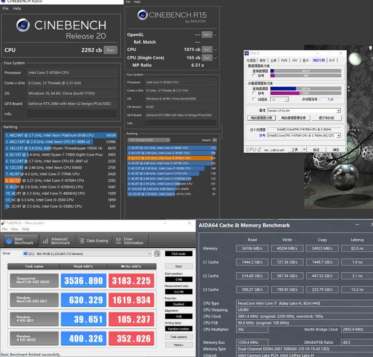Toggle single-thread reference checkbox in CPU-Z

point(254,75)
